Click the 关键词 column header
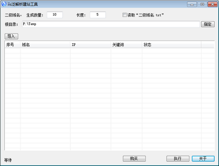This screenshot has height=166, width=219. click(127, 45)
